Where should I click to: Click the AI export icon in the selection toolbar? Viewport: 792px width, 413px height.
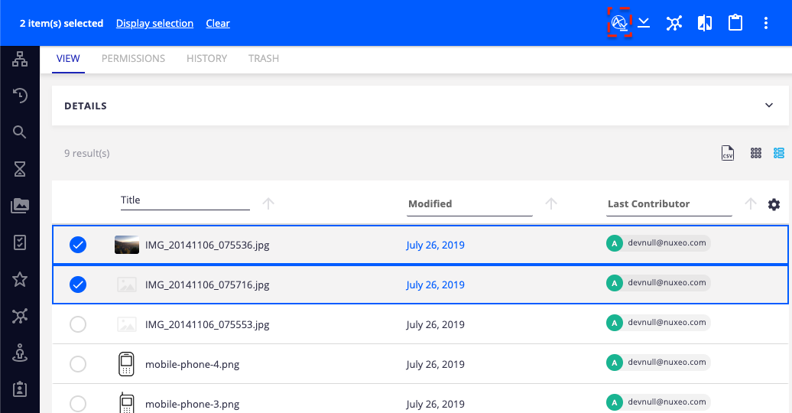[619, 23]
